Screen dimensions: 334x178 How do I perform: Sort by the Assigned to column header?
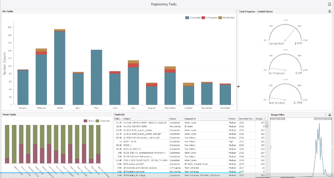[x=206, y=119]
